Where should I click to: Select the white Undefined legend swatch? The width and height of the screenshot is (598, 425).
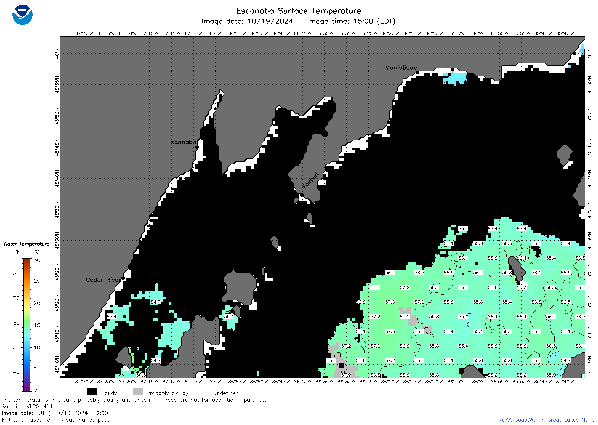coord(205,392)
